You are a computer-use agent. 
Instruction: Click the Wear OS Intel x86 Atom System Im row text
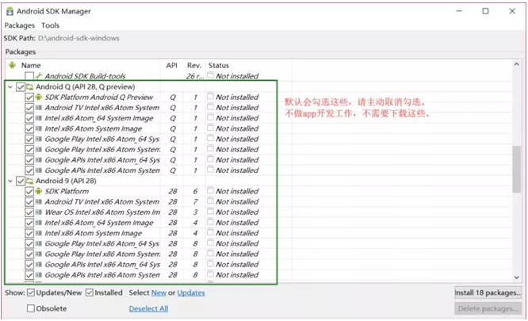(103, 212)
